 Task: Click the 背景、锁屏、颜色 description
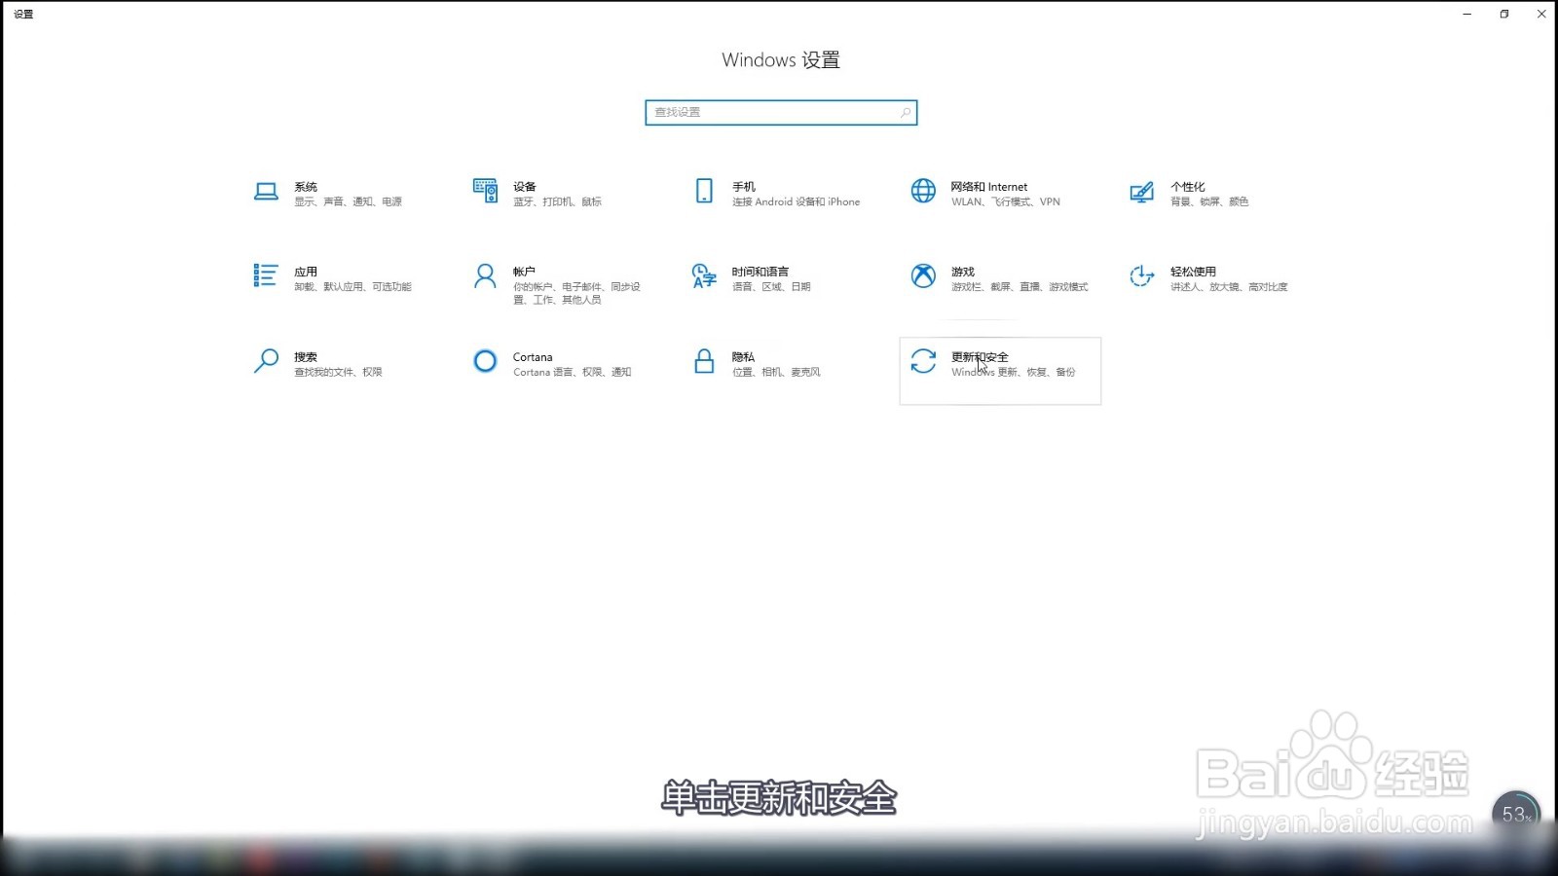[x=1209, y=202]
